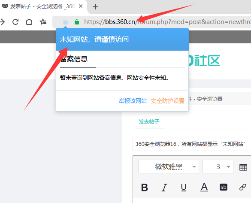Toggle underline formatting

click(184, 187)
